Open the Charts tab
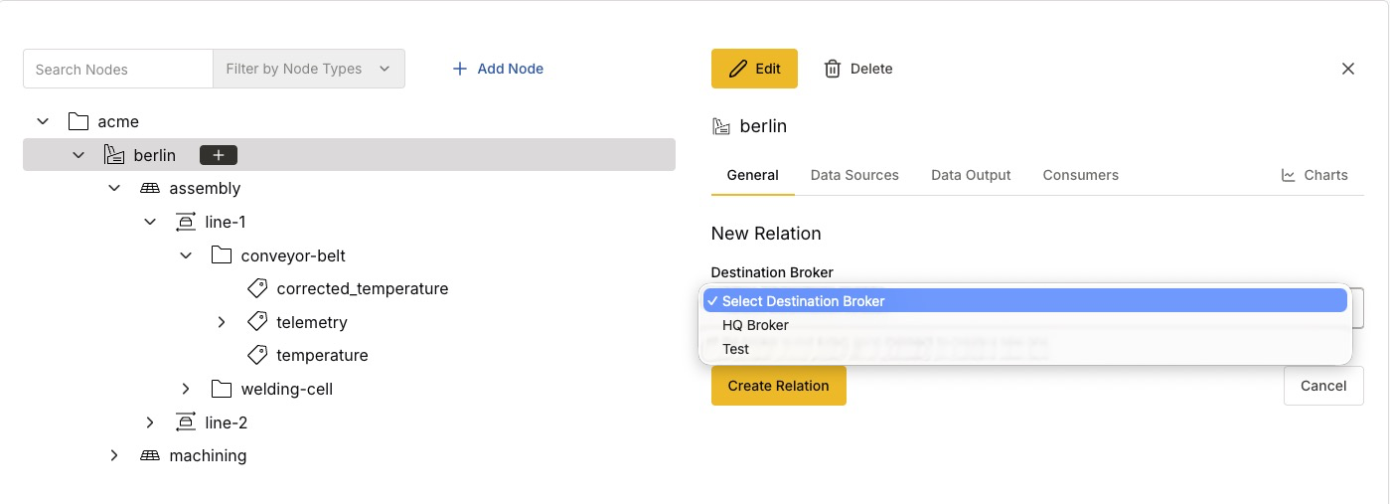 click(1313, 175)
